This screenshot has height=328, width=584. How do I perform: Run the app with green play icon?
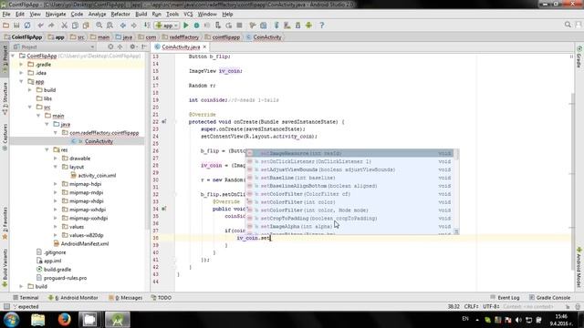click(186, 26)
